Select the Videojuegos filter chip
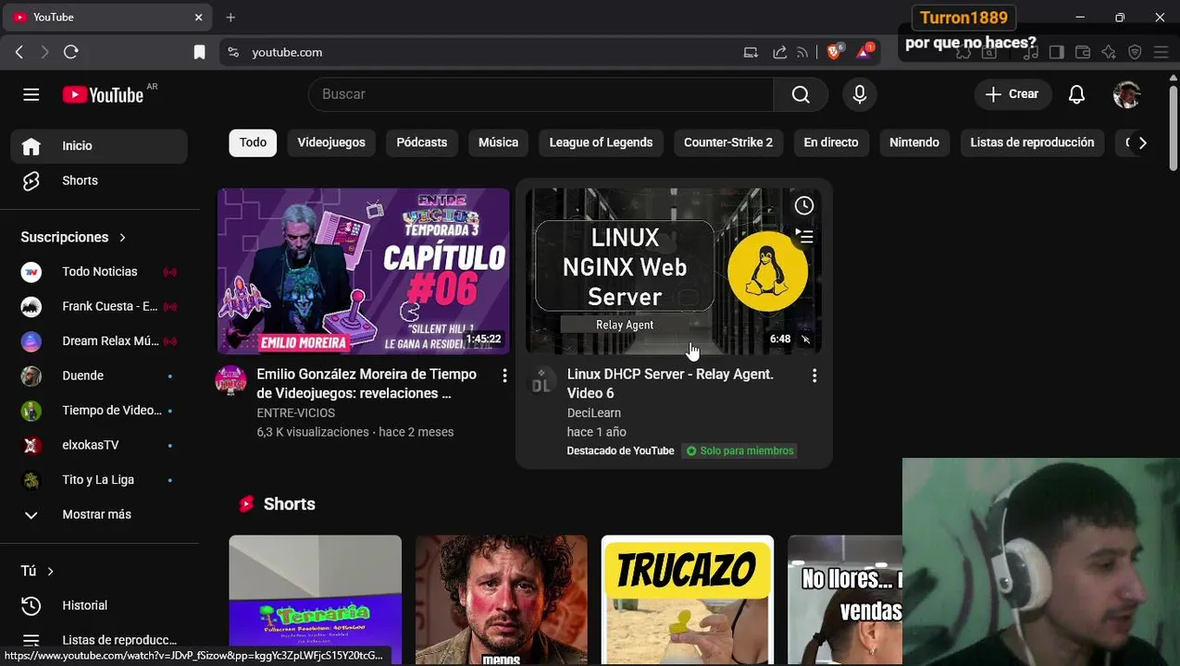The height and width of the screenshot is (666, 1180). [331, 142]
